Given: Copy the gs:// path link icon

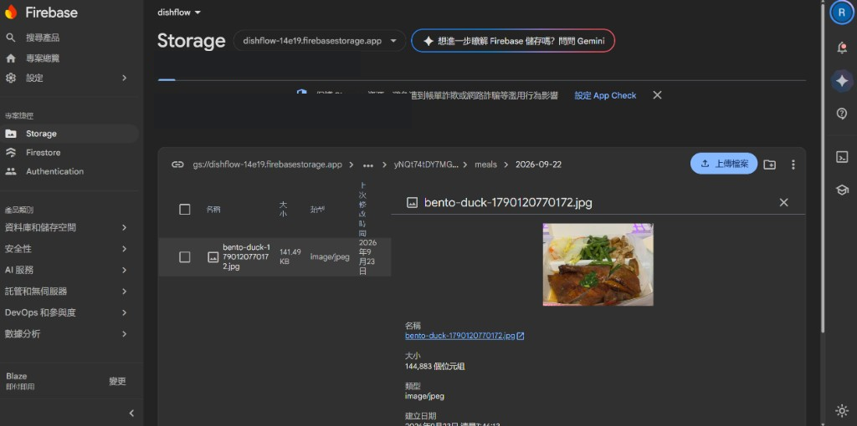Looking at the screenshot, I should point(177,165).
